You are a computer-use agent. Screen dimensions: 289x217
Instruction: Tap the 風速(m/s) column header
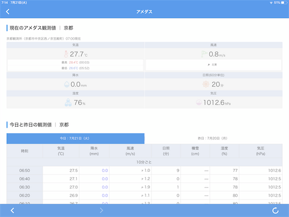[130, 151]
